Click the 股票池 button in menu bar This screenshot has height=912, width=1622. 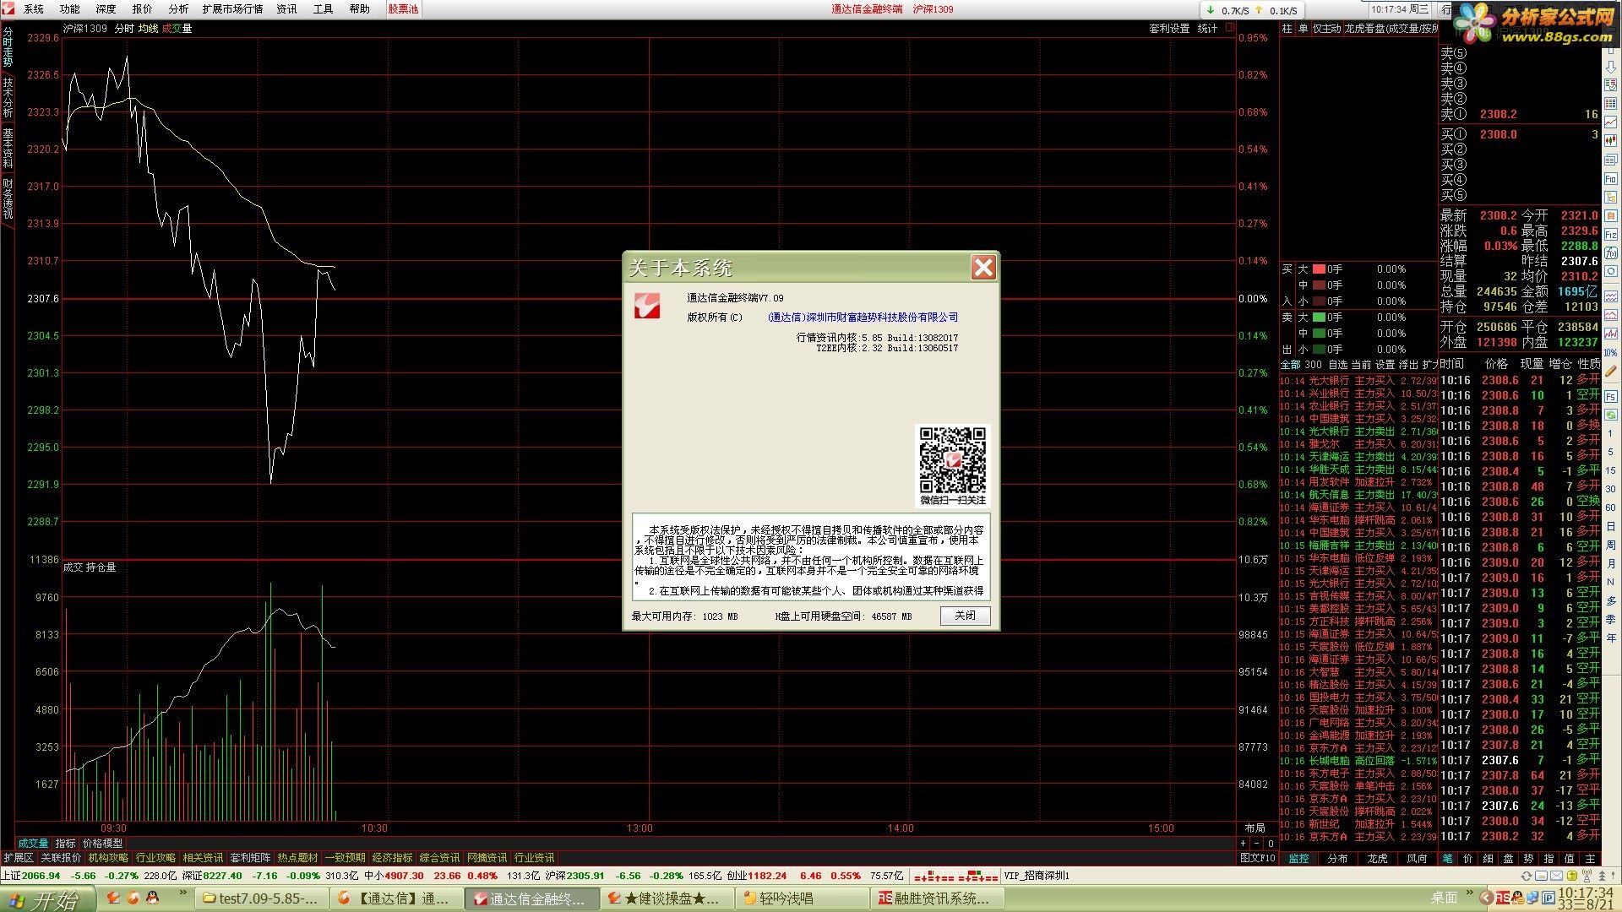coord(403,9)
